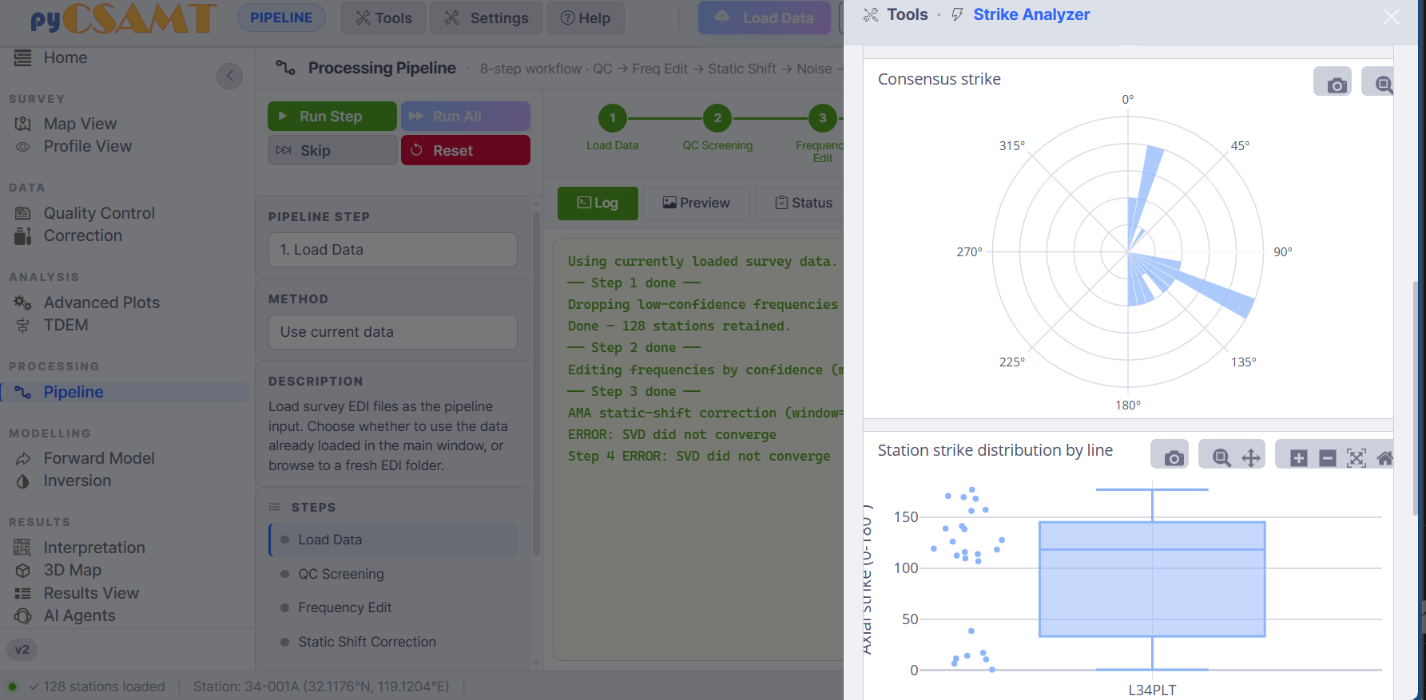Select Frequency Edit in the Steps list
The height and width of the screenshot is (700, 1426).
pos(393,607)
